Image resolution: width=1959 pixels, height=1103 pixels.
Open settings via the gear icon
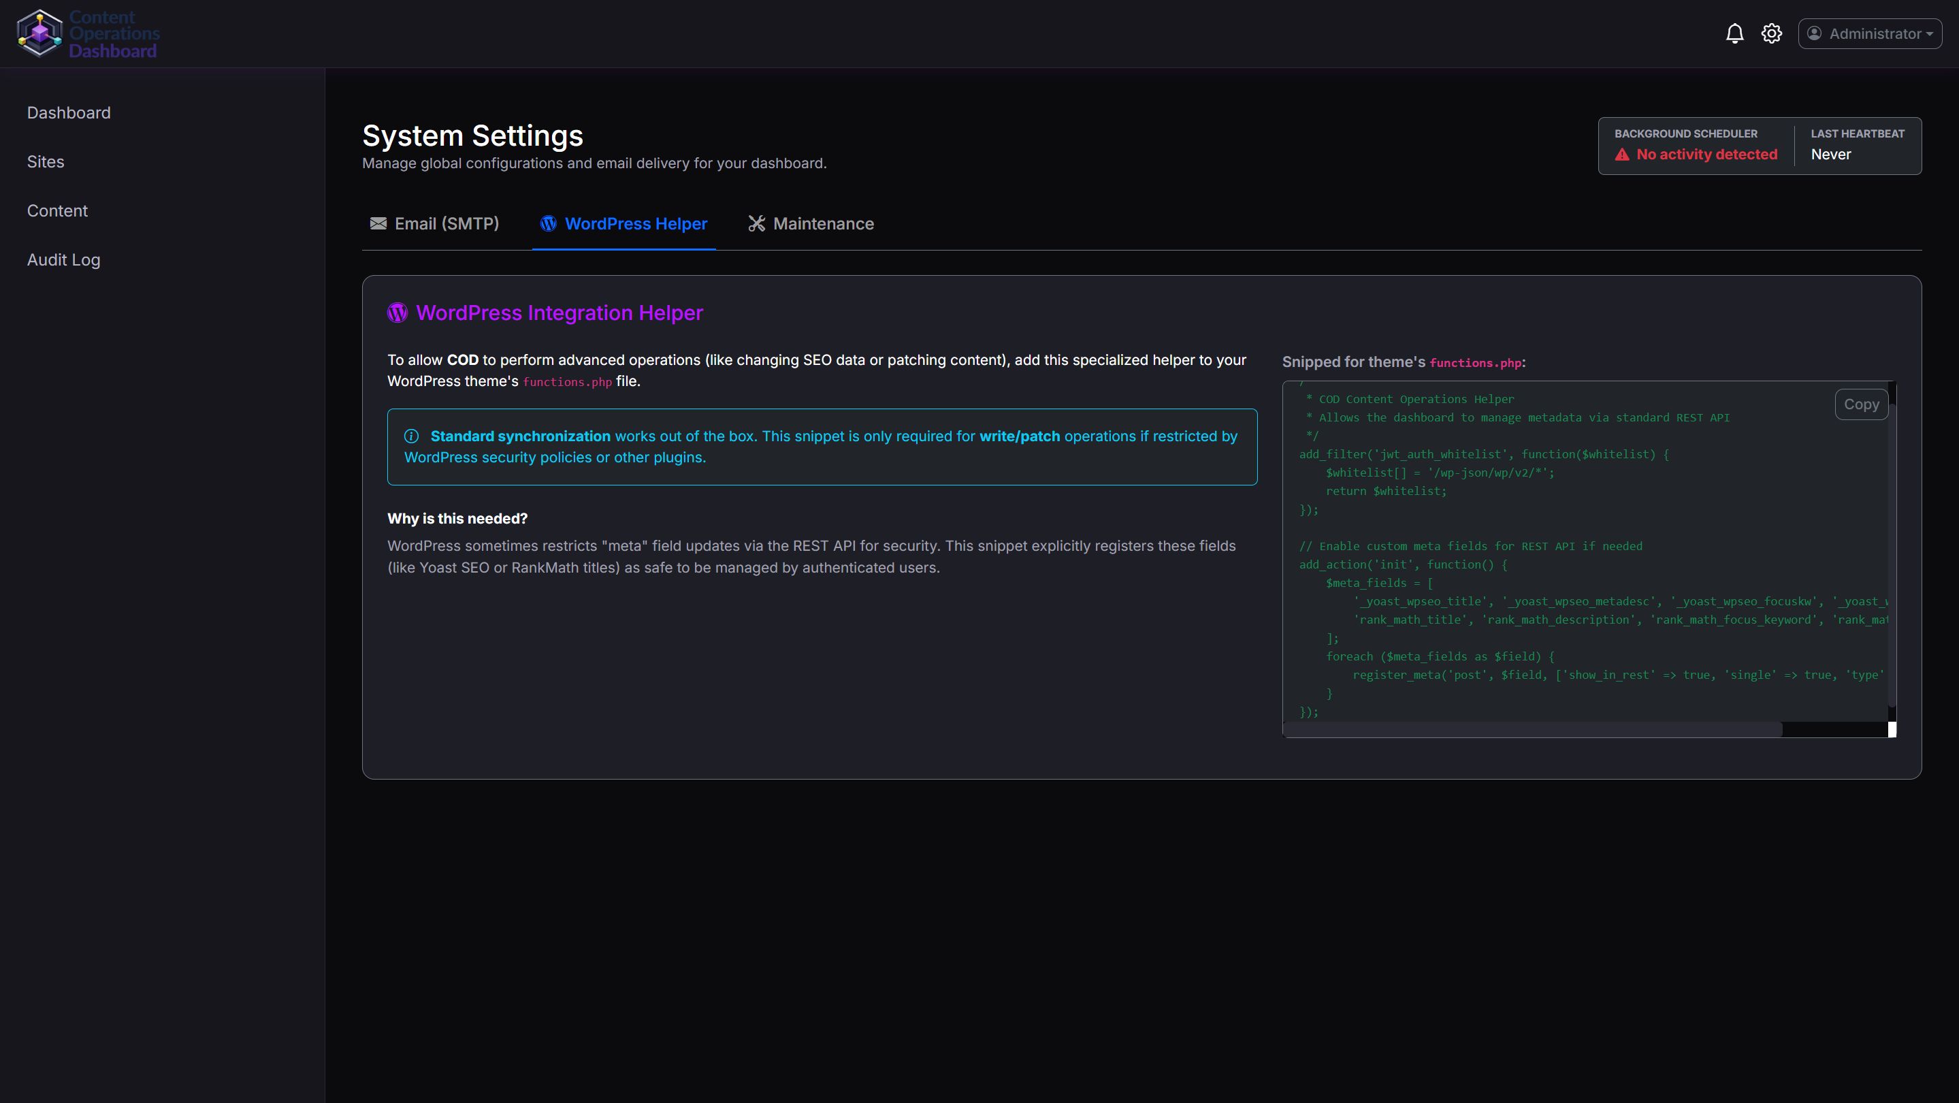1771,33
